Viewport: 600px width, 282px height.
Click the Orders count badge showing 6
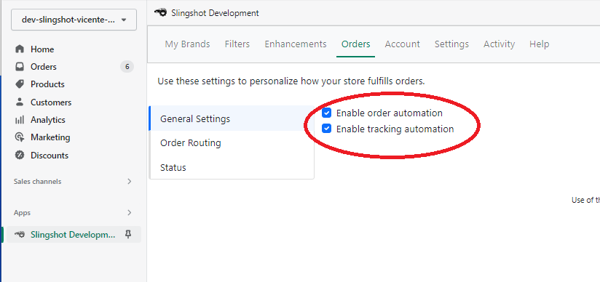[x=127, y=67]
